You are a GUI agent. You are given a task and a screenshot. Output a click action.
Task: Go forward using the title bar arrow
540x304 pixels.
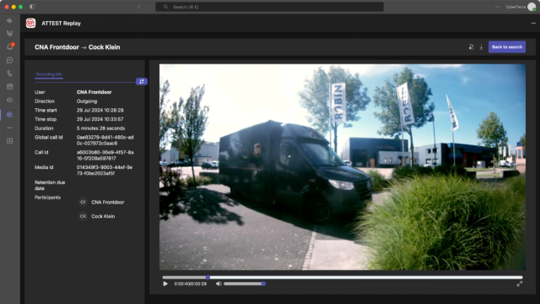[148, 7]
